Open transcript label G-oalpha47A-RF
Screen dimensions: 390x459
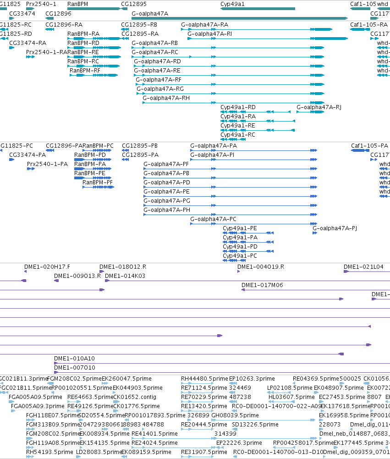(159, 80)
